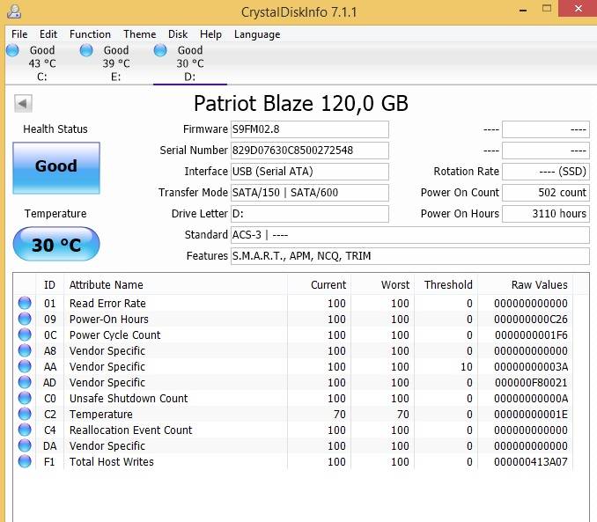Click the Transfer Mode field
The image size is (597, 522).
pos(310,193)
